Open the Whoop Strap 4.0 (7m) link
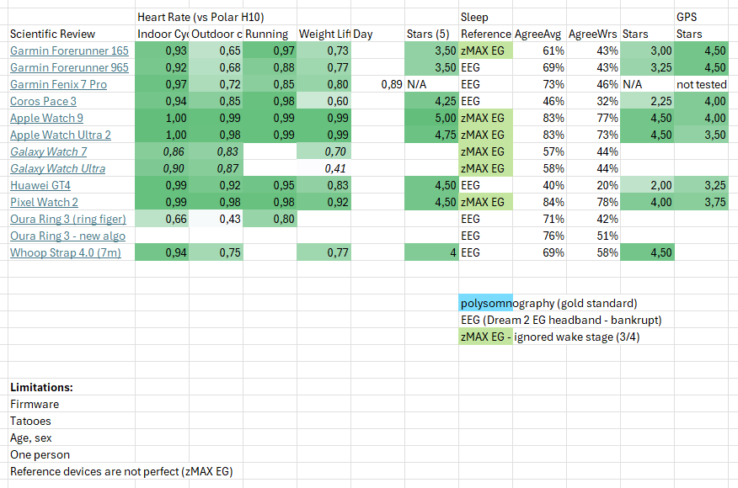The height and width of the screenshot is (488, 738). 65,252
